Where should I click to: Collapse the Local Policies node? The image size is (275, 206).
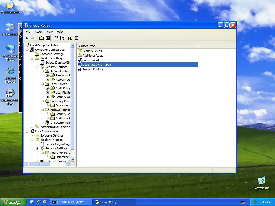[42, 84]
